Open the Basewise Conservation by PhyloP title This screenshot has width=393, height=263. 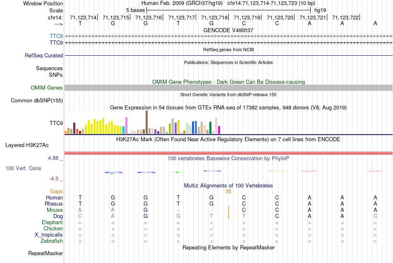[x=228, y=159]
